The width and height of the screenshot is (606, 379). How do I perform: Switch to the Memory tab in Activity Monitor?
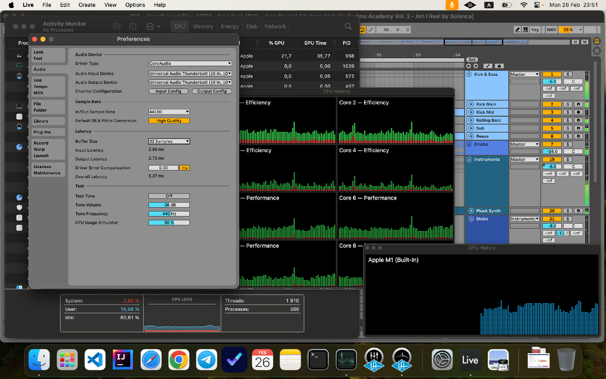pyautogui.click(x=203, y=26)
